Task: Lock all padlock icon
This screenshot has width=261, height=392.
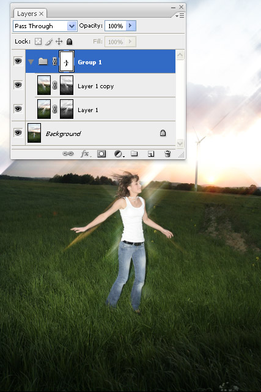Action: pos(69,42)
